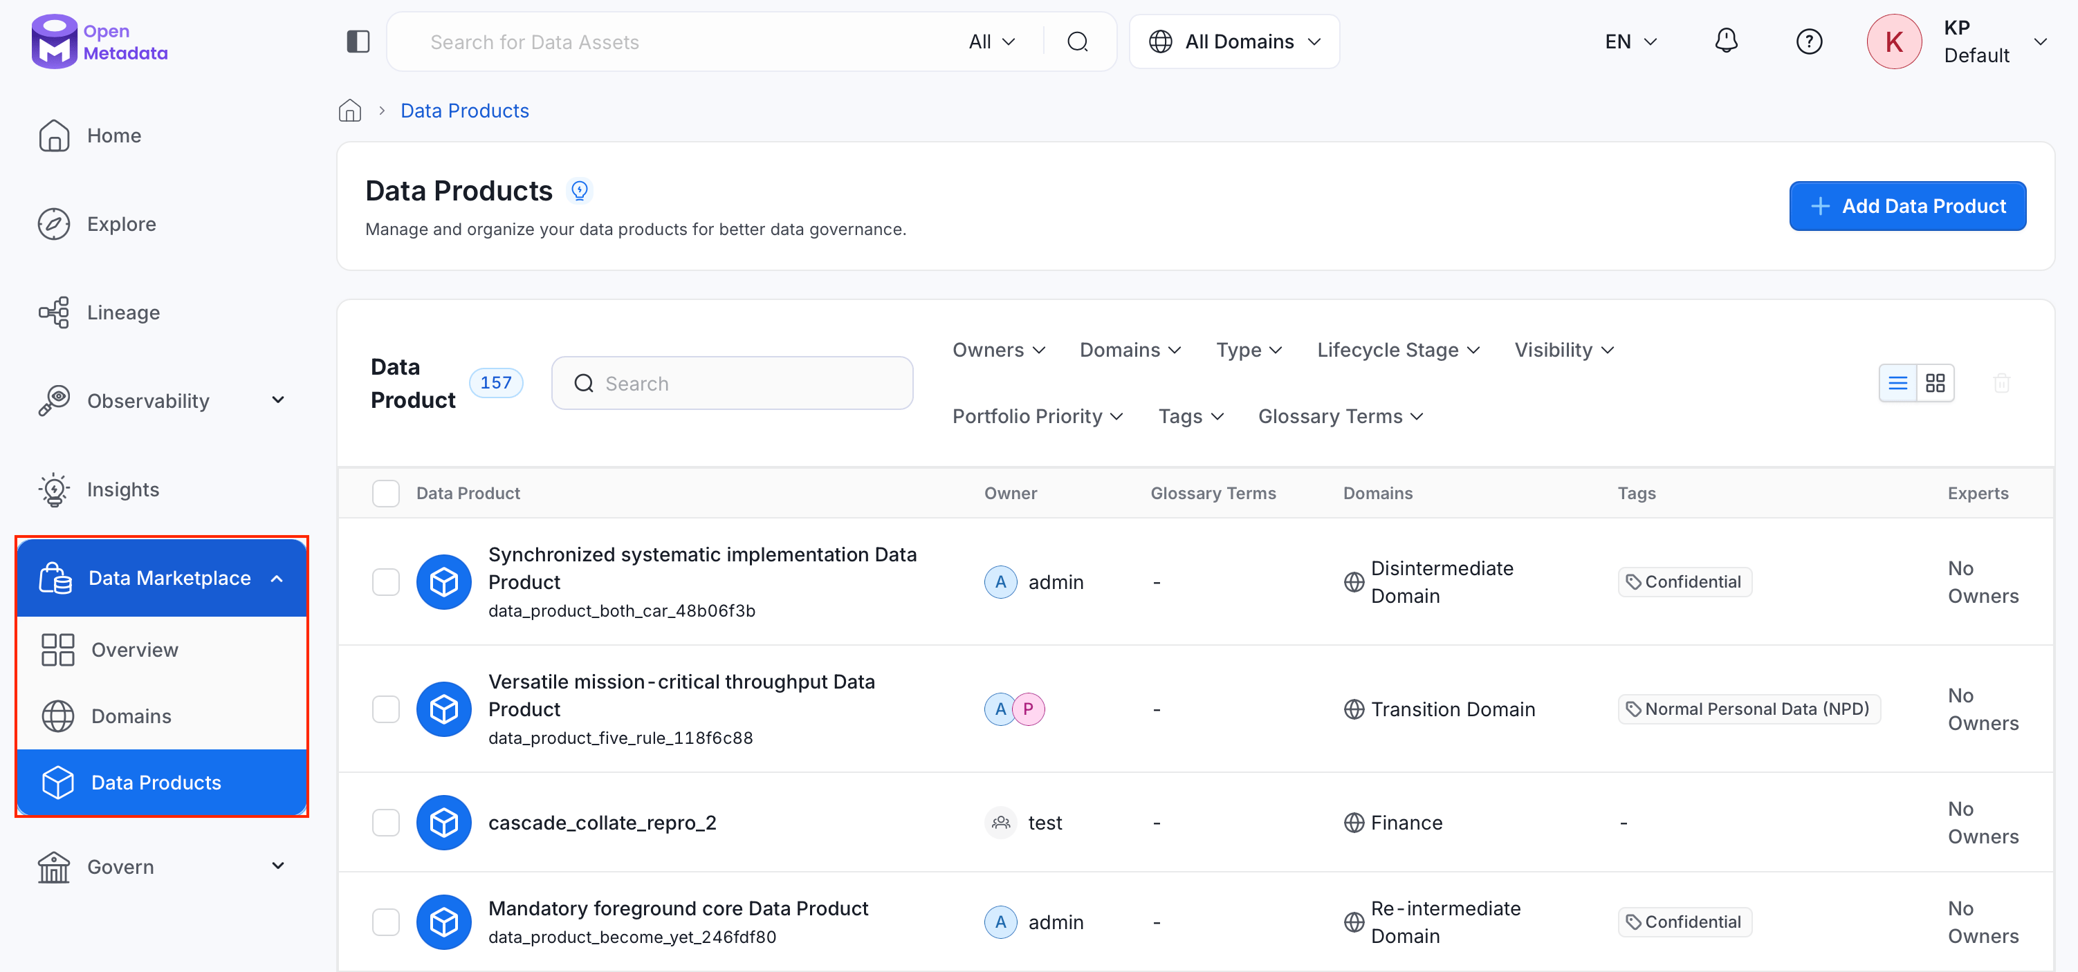Click globe icon next to Finance domain

(1354, 823)
